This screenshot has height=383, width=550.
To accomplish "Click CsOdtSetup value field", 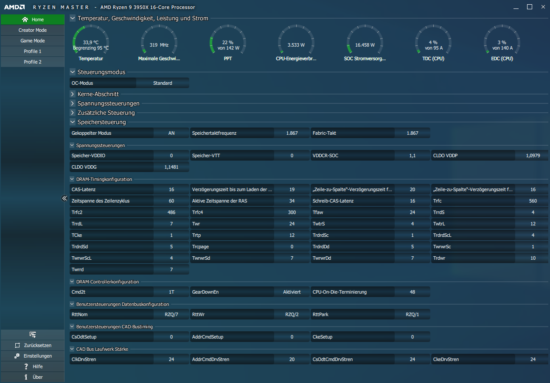I will point(171,337).
